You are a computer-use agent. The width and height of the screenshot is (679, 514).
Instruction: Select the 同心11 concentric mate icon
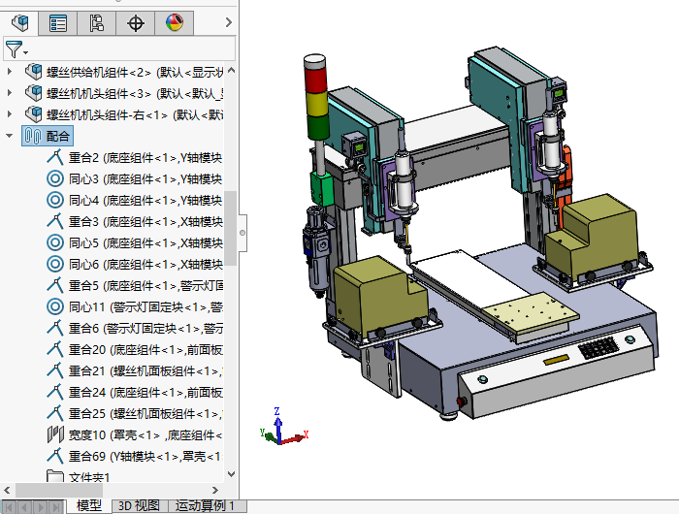tap(55, 306)
